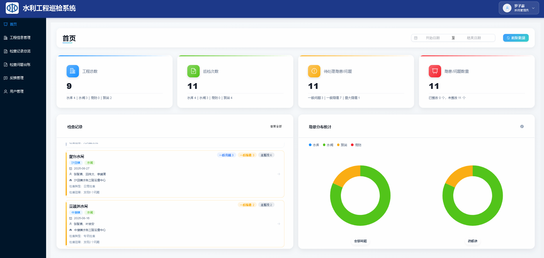Click the calendar icon in date range
544x258 pixels.
coord(416,38)
